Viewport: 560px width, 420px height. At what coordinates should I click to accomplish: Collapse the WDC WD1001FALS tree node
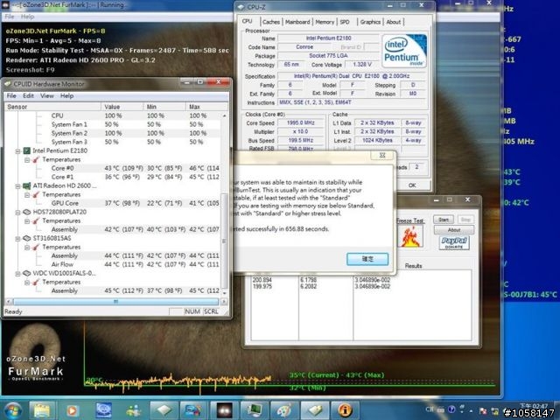point(17,274)
